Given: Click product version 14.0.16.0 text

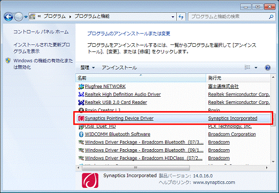Looking at the screenshot, I should click(203, 176).
